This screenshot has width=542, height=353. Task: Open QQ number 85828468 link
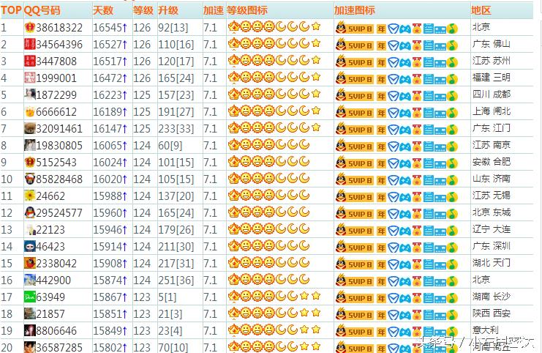60,179
